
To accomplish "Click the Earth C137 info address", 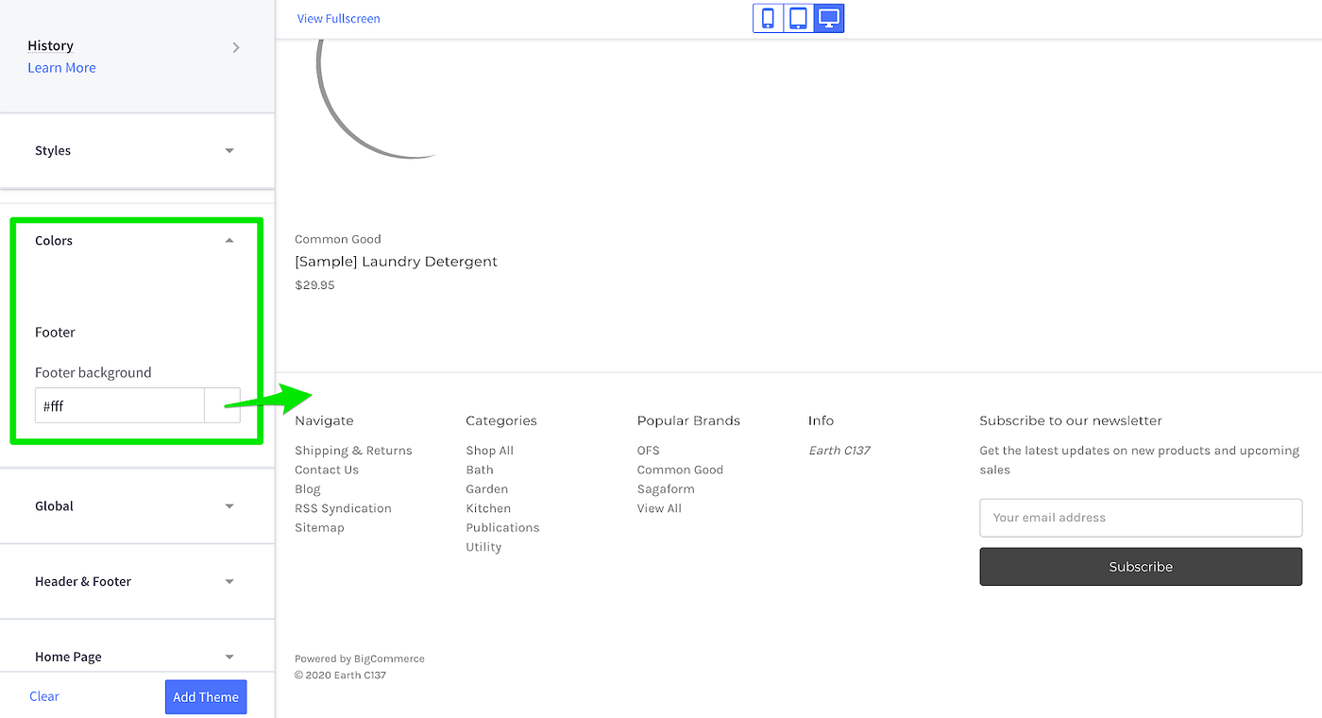I will (x=839, y=451).
